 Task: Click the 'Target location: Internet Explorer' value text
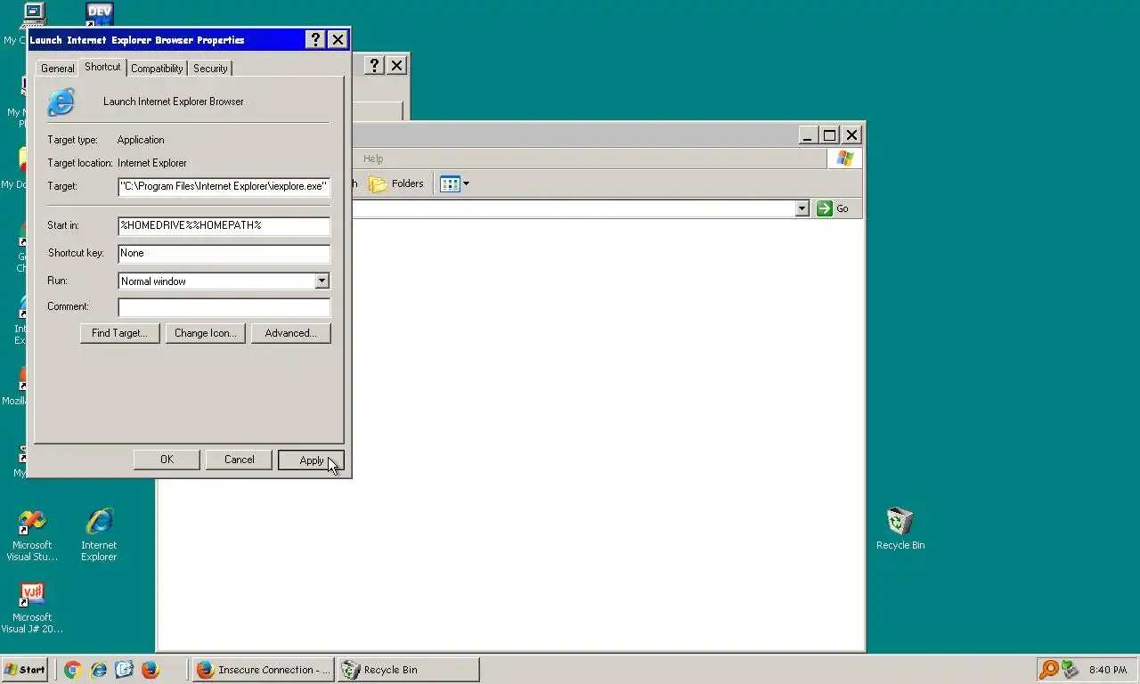pyautogui.click(x=152, y=163)
